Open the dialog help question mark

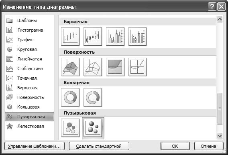point(212,7)
